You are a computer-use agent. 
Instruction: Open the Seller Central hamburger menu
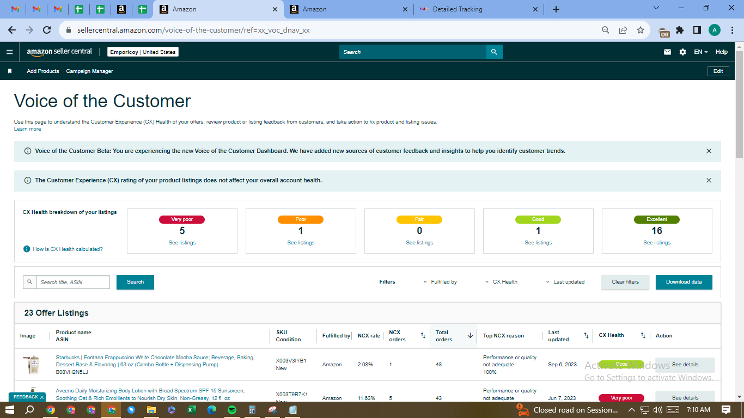(9, 52)
